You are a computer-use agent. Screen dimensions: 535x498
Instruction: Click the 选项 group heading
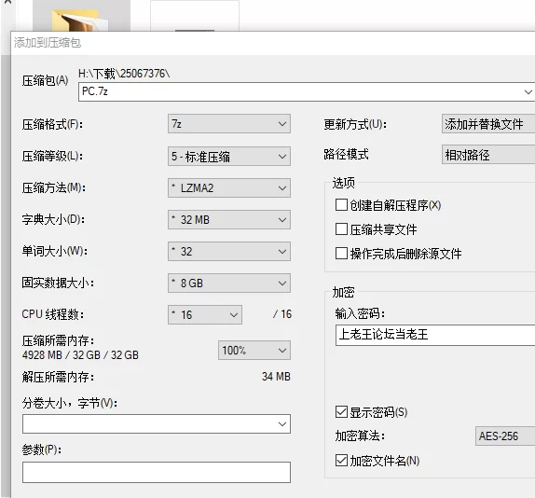tap(344, 183)
